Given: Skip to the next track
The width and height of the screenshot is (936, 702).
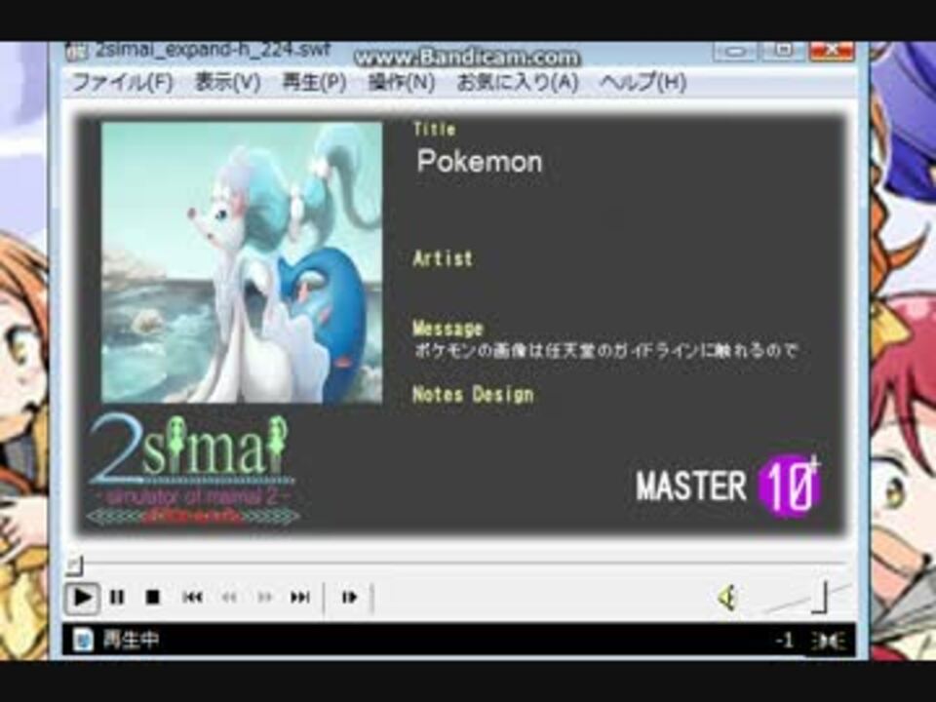Looking at the screenshot, I should pos(299,597).
